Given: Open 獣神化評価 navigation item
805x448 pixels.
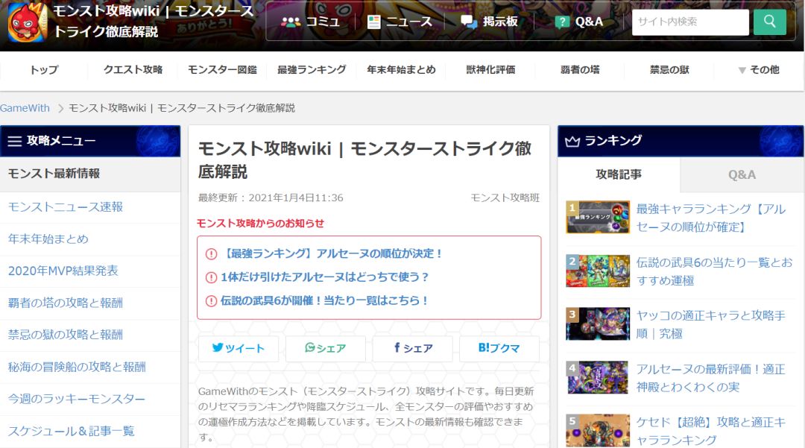Looking at the screenshot, I should (x=490, y=70).
